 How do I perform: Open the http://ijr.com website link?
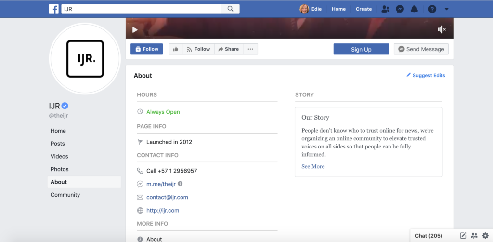click(163, 211)
